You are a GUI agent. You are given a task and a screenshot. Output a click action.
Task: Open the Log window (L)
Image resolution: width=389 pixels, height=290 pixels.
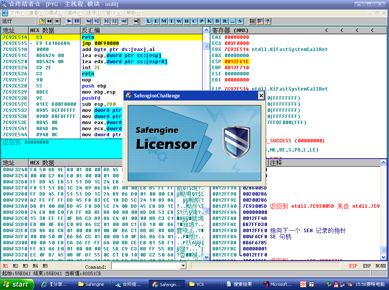[148, 21]
